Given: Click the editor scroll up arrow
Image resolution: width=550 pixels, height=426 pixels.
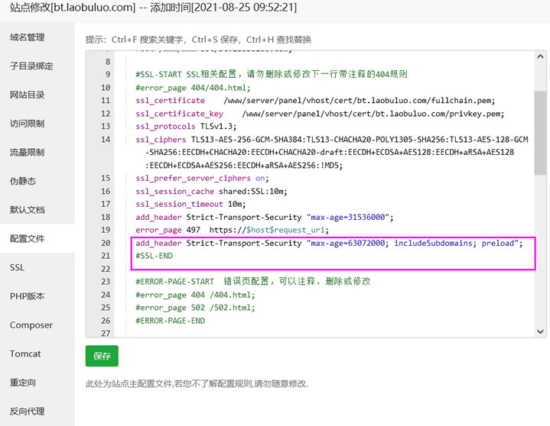Looking at the screenshot, I should 540,56.
